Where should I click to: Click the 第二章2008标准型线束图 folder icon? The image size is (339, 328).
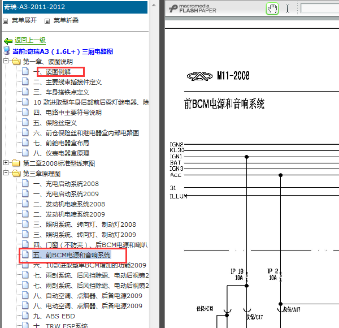pos(16,163)
